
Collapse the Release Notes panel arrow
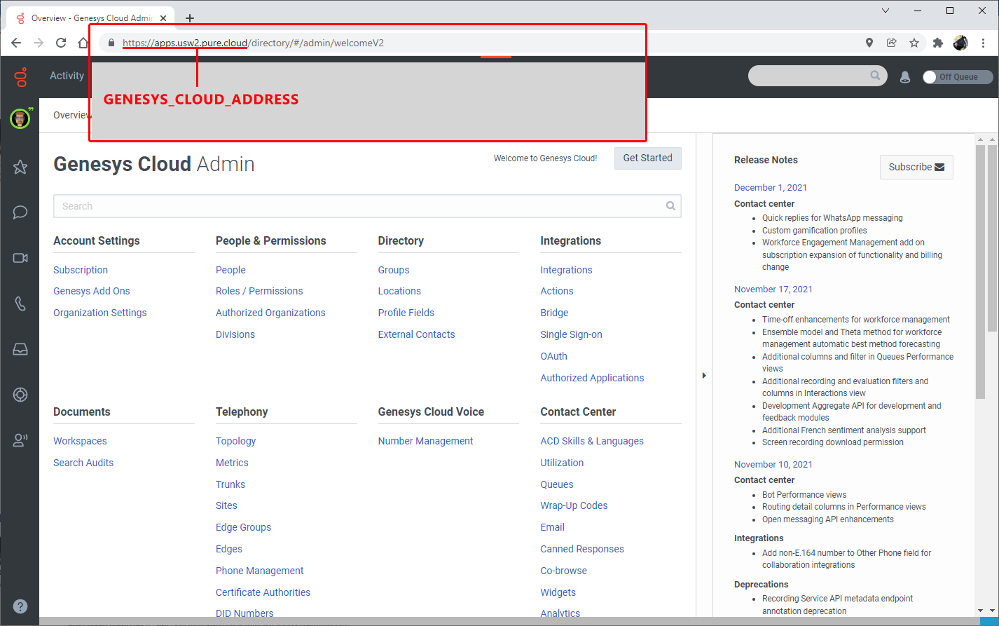click(704, 376)
